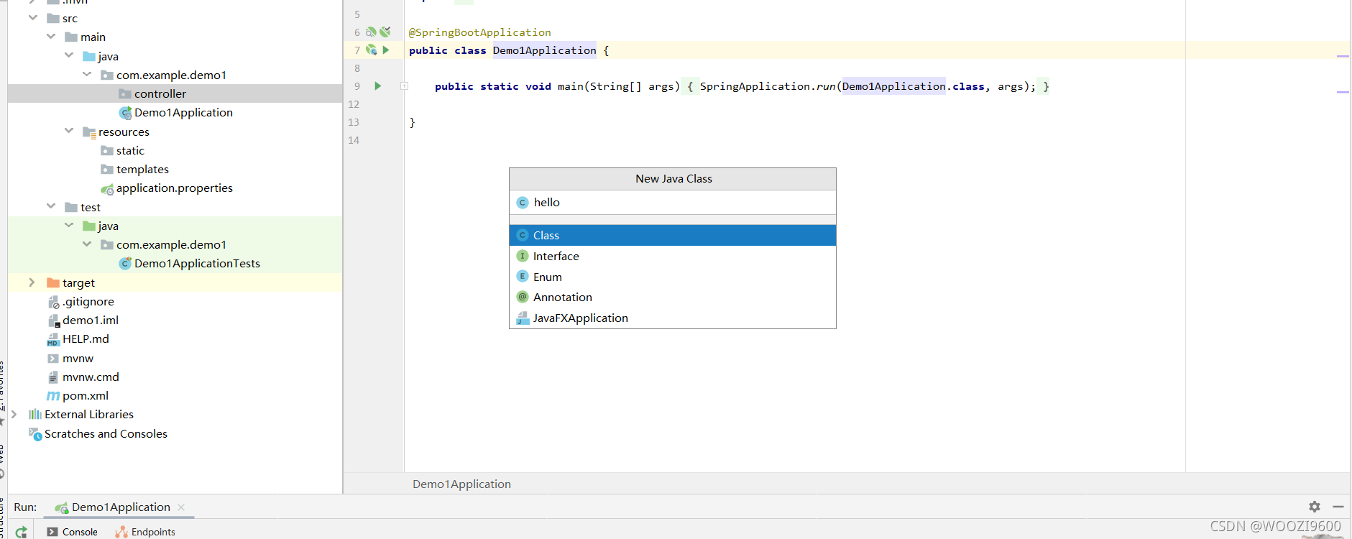Click the Spring navigation leaf icon on line 6
This screenshot has height=539, width=1352.
click(385, 32)
